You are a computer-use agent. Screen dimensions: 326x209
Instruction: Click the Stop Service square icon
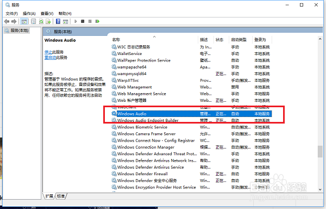point(83,21)
